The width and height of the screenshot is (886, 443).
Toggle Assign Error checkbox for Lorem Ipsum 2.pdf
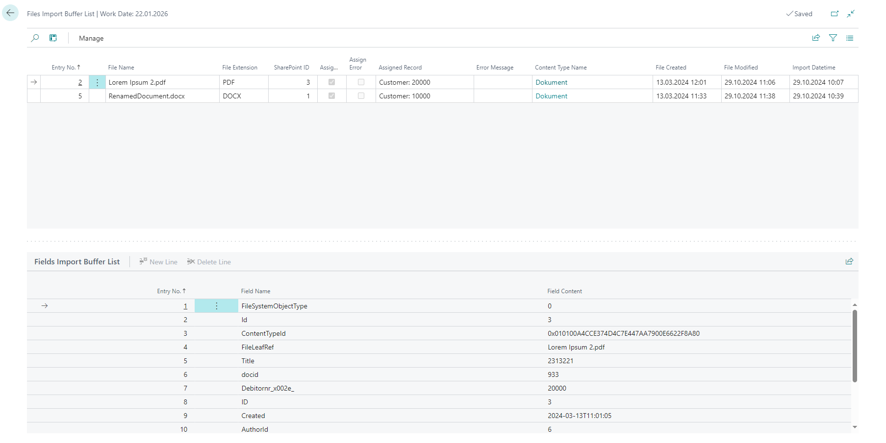pyautogui.click(x=361, y=82)
